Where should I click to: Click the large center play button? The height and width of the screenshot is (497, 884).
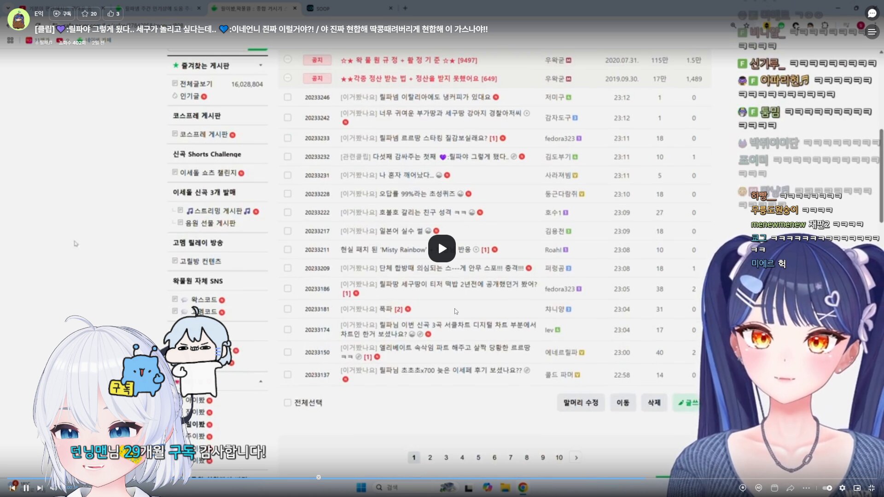click(442, 248)
